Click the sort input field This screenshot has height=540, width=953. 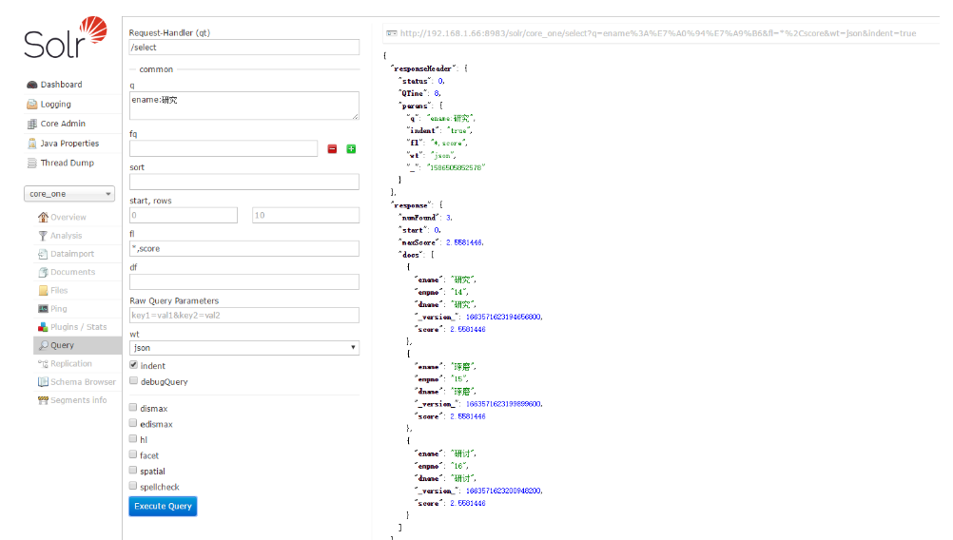244,182
